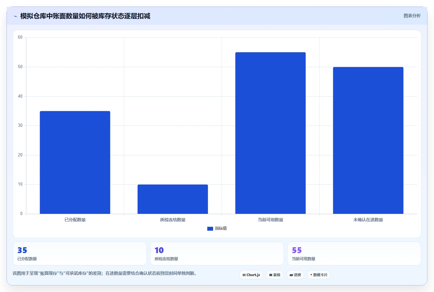434x292 pixels.
Task: Click the square icon in 表格 chip
Action: coord(271,275)
